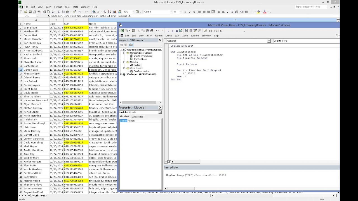Viewport: 358px width, 201px height.
Task: Select ThisWorkbook in Project tree
Action: coord(140,59)
